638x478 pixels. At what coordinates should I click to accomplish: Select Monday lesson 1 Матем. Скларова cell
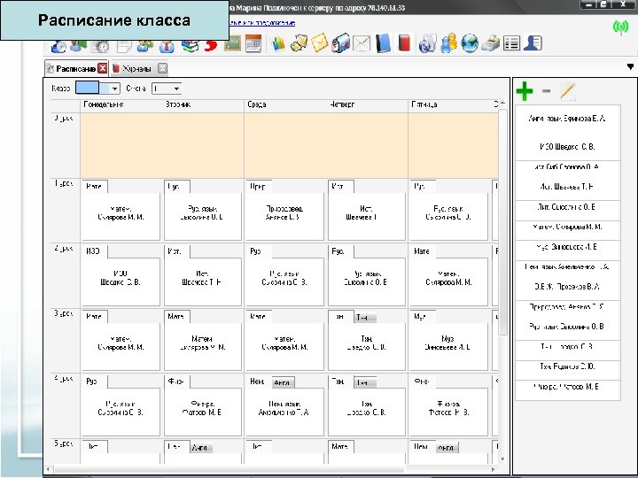pos(121,216)
